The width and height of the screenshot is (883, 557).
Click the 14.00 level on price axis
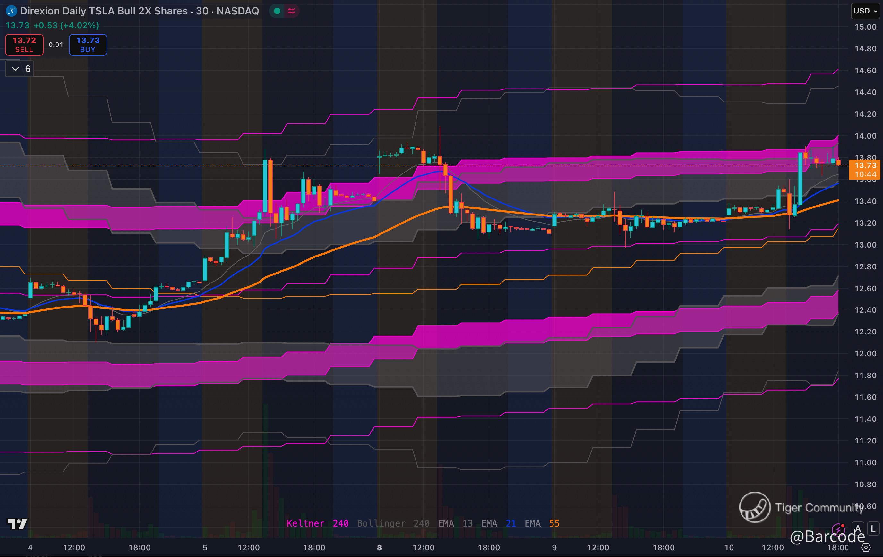click(x=865, y=136)
